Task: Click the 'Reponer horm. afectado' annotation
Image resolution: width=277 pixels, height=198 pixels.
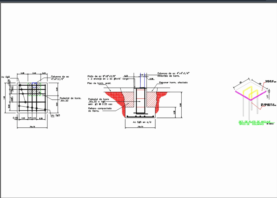Action: coord(173,83)
